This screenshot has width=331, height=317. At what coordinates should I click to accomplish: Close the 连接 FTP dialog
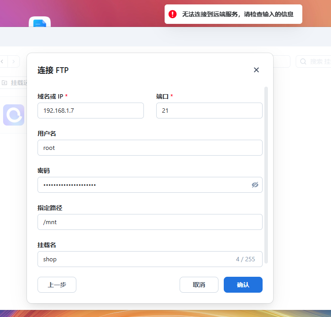256,70
